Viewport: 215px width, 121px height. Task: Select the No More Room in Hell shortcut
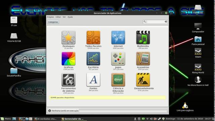pyautogui.click(x=198, y=81)
